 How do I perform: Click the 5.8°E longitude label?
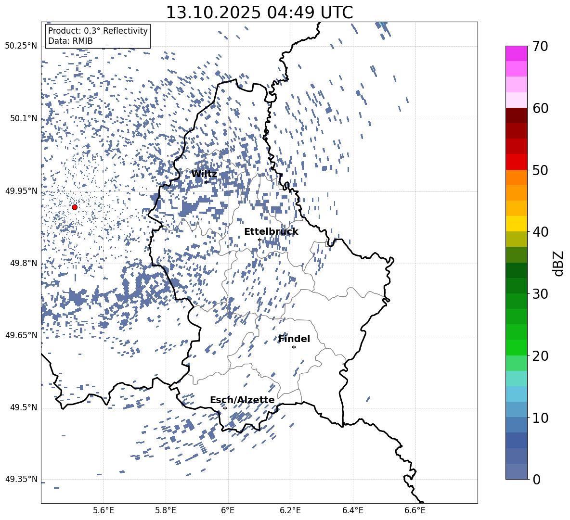[166, 511]
